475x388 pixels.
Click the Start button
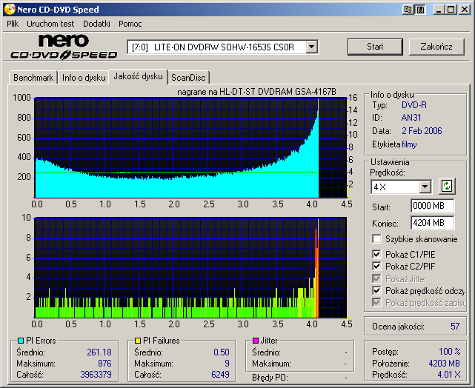tap(375, 47)
